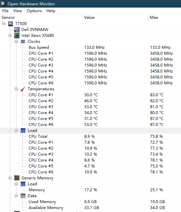Select the Dell 0VNM4W motherboard icon
Viewport: 181px width, 212px height.
(x=17, y=30)
